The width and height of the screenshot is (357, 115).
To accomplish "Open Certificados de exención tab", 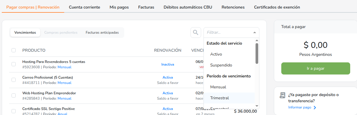I will tap(277, 7).
